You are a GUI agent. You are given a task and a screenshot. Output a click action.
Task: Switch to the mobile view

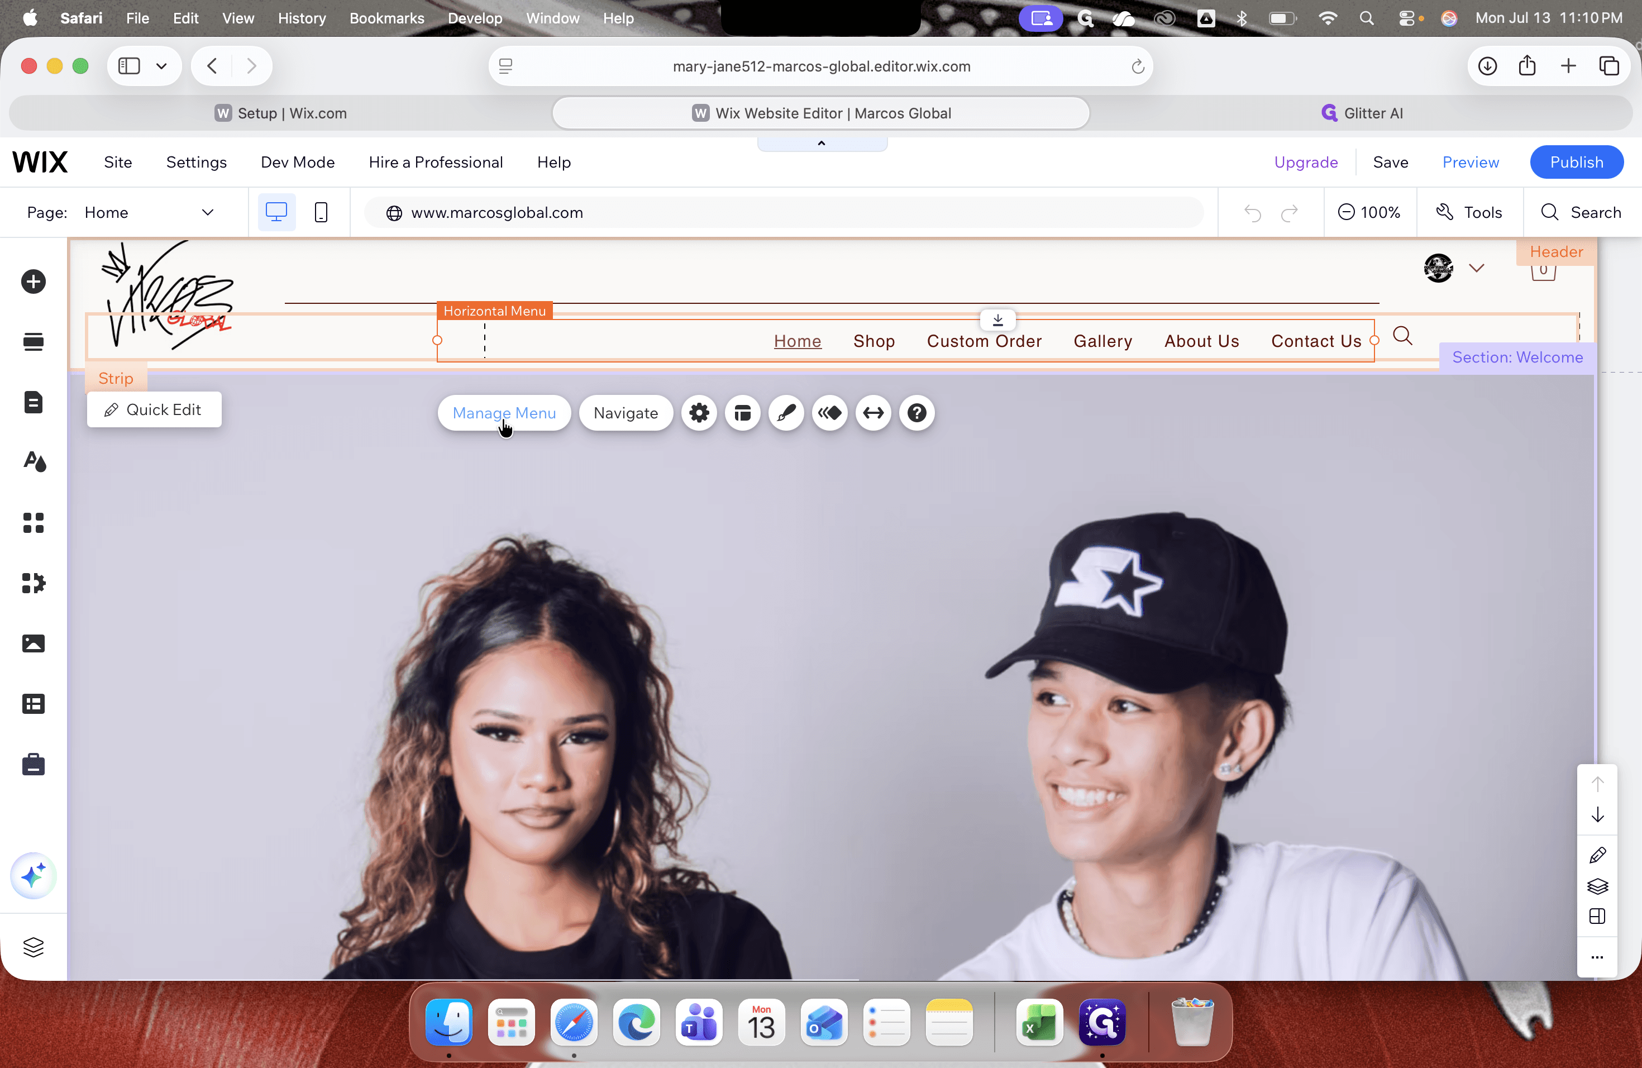[321, 212]
